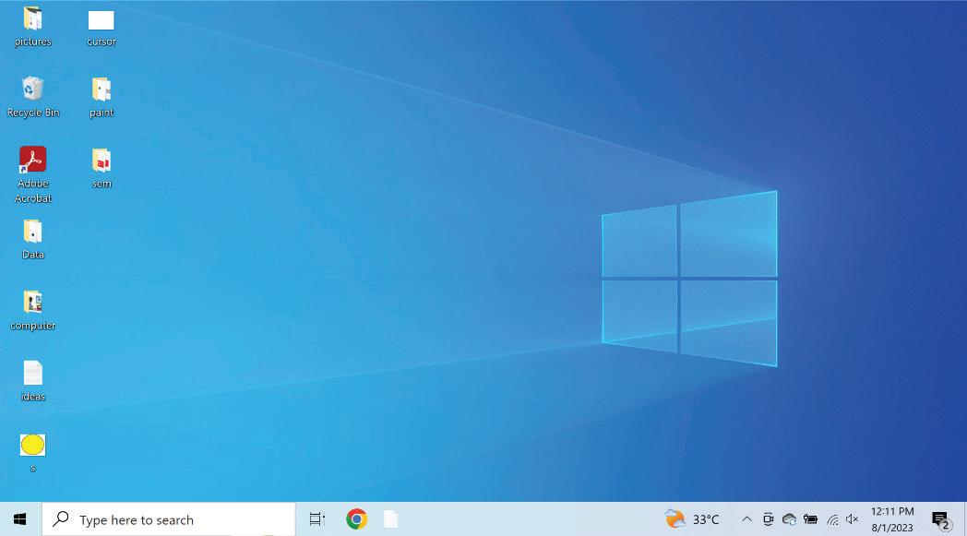
Task: Click the muted volume speaker icon
Action: coord(853,519)
